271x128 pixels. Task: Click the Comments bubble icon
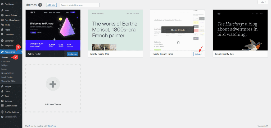point(2,34)
